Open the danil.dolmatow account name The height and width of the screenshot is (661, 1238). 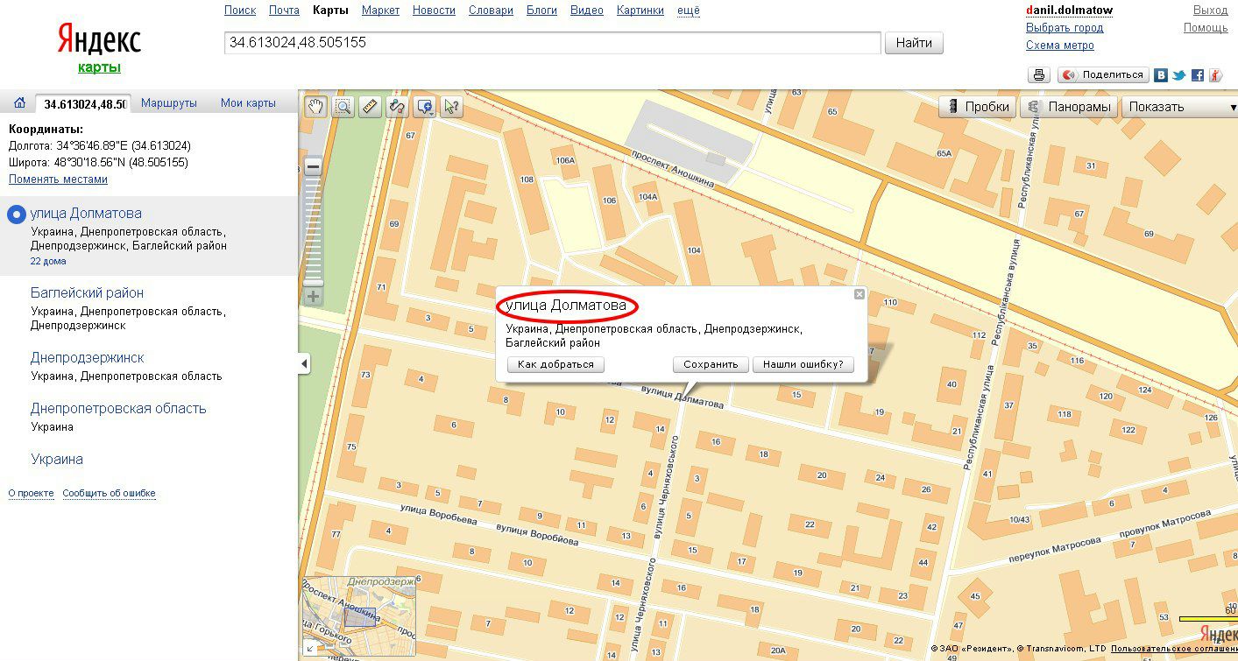click(1070, 11)
